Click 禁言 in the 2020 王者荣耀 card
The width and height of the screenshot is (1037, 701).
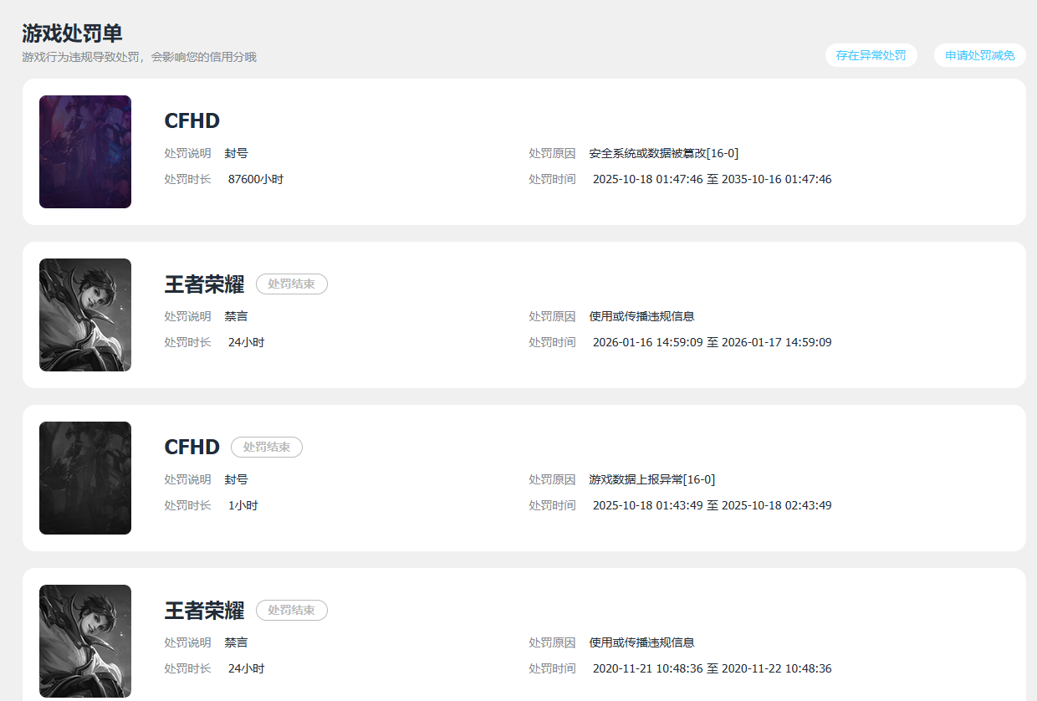point(236,642)
